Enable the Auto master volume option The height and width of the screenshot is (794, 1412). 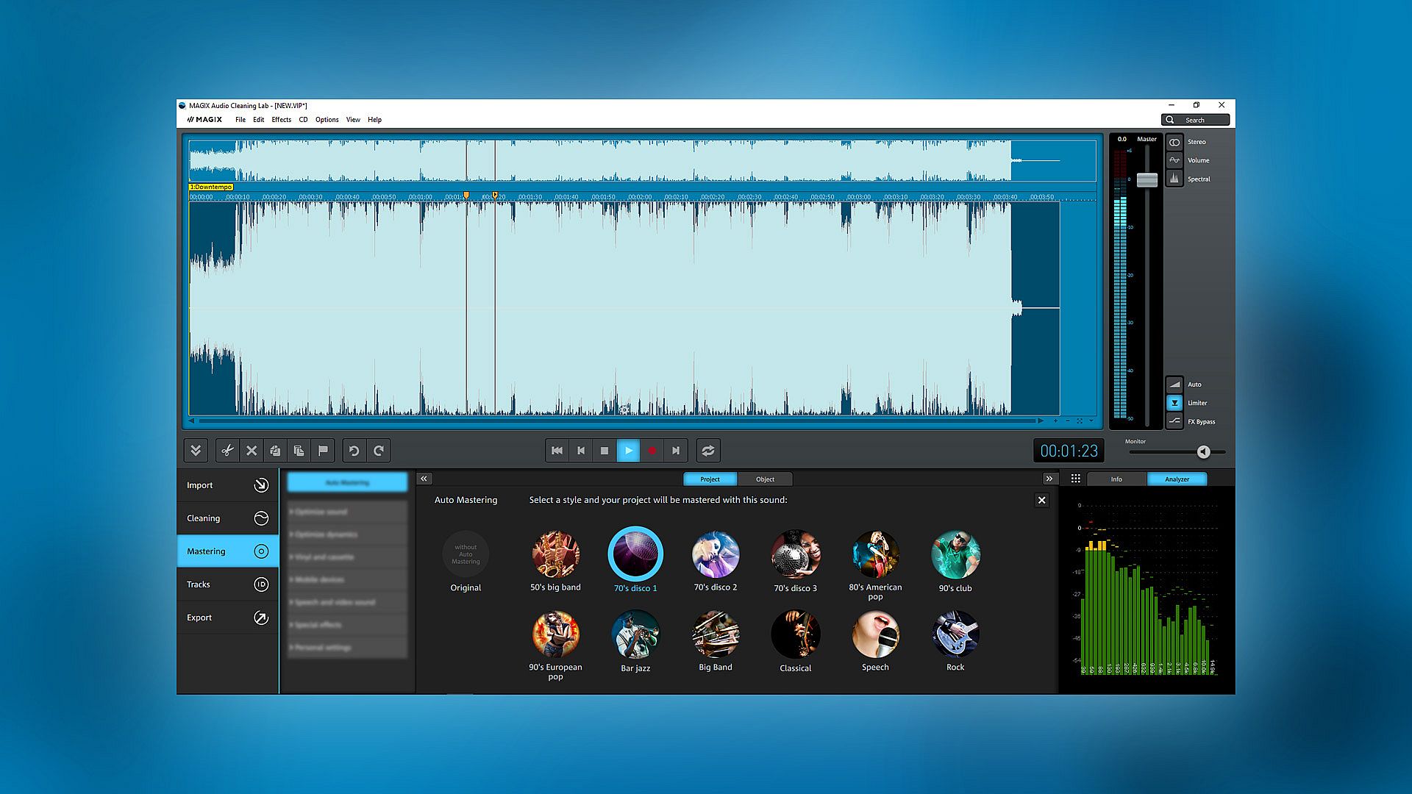[1174, 385]
